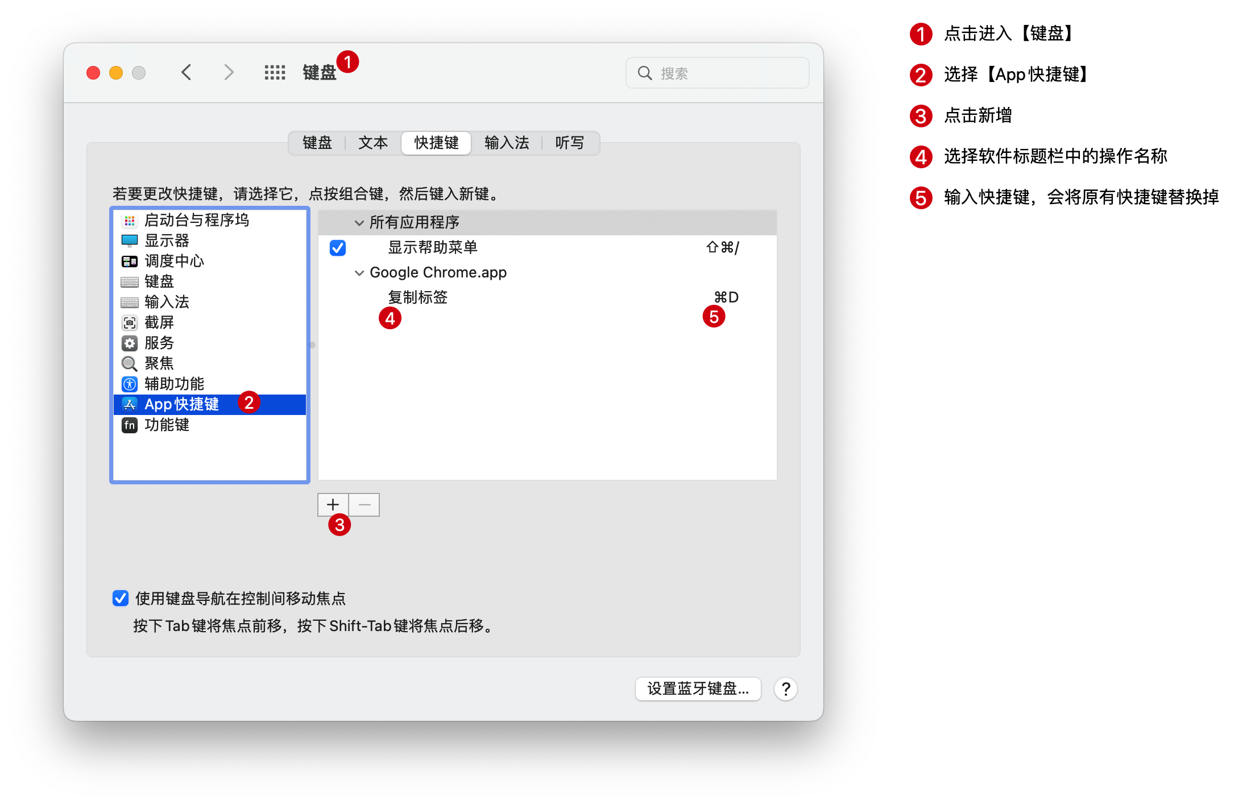The width and height of the screenshot is (1251, 805).
Task: Click the 设置蓝牙键盘 button
Action: [x=698, y=688]
